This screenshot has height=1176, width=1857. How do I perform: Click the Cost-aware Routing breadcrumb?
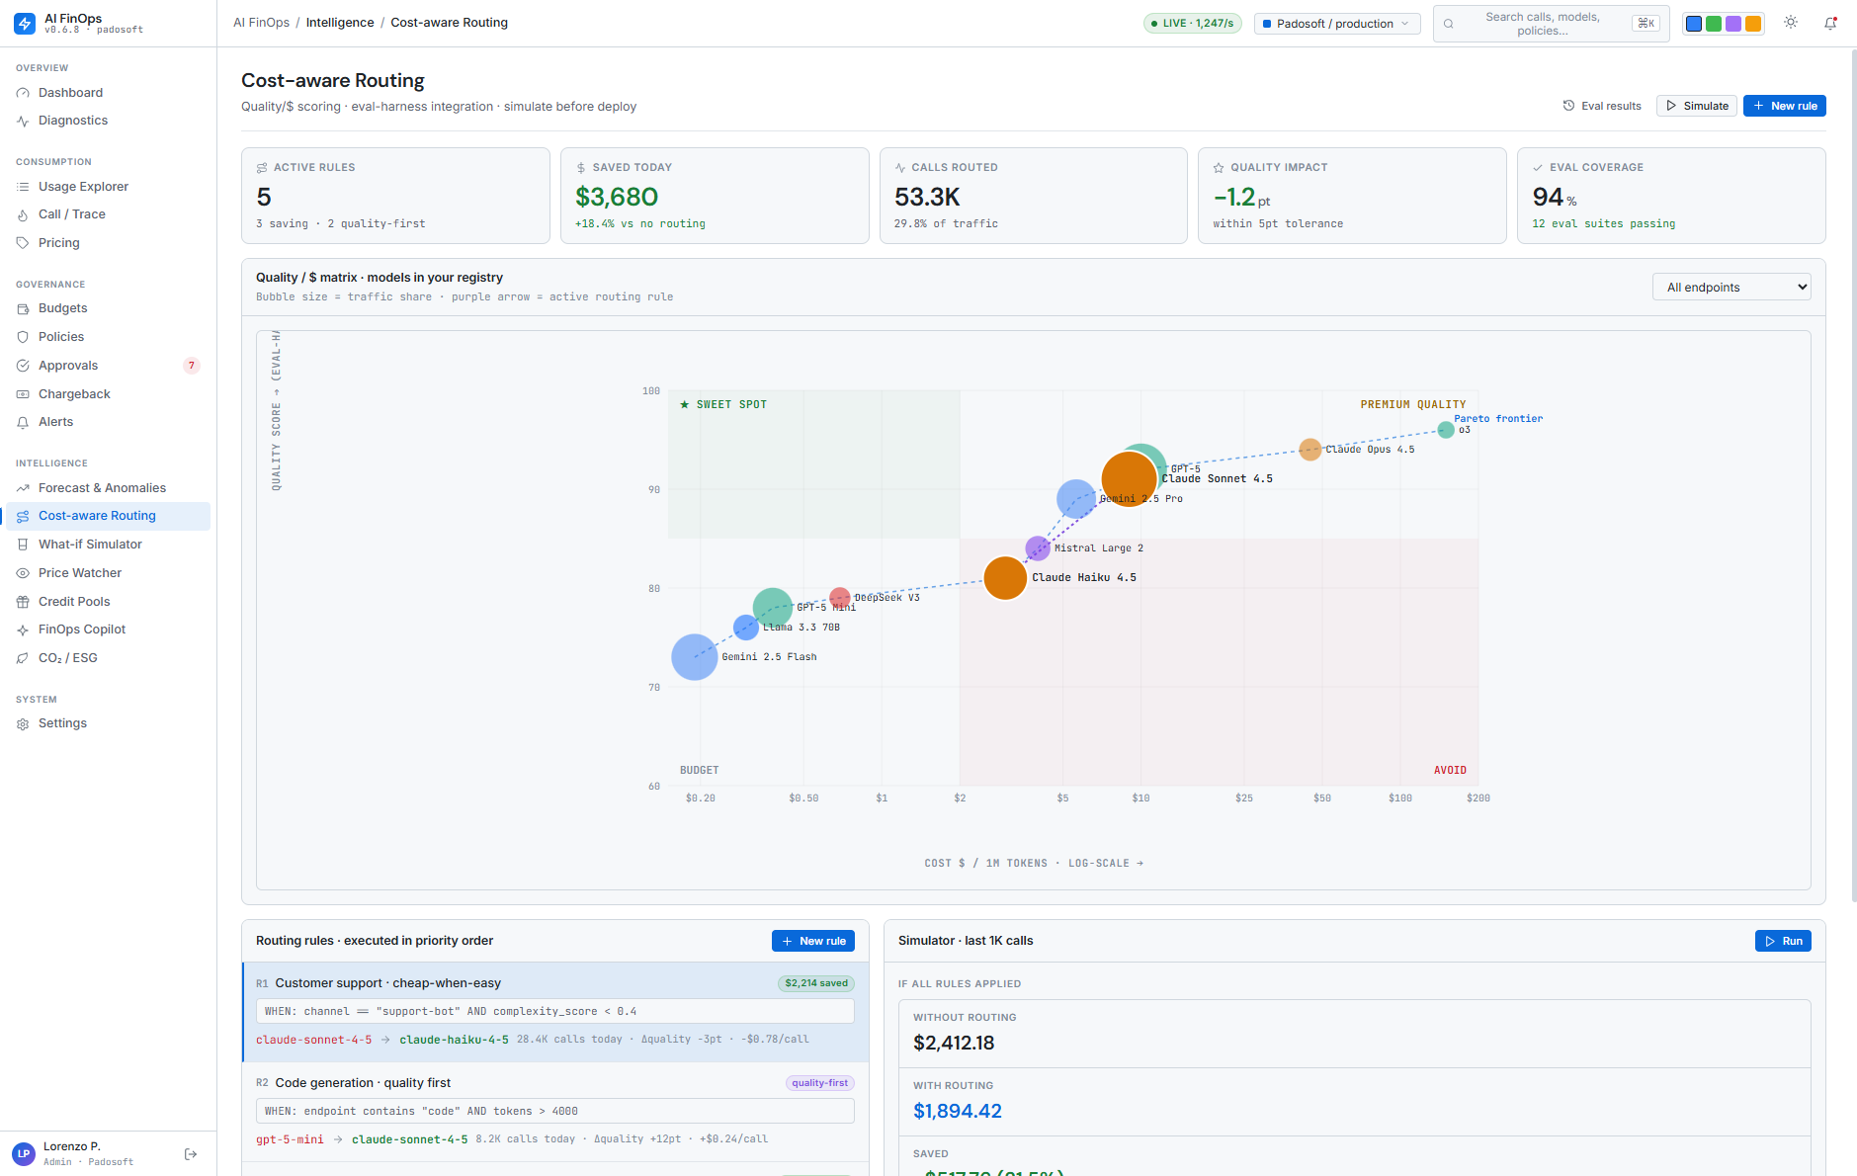click(x=449, y=23)
